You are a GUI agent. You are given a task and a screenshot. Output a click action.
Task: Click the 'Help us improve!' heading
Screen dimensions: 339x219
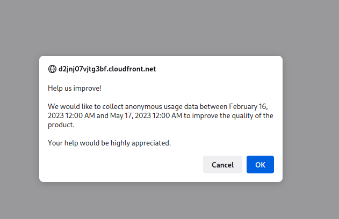(75, 89)
